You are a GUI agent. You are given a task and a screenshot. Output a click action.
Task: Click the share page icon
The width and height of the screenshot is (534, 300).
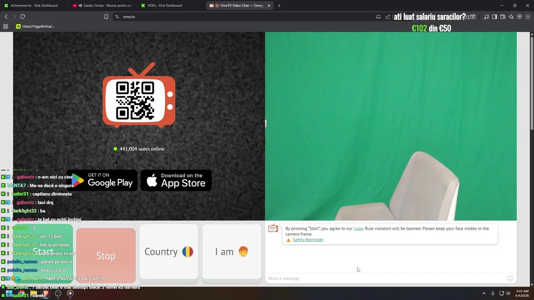coord(388,17)
